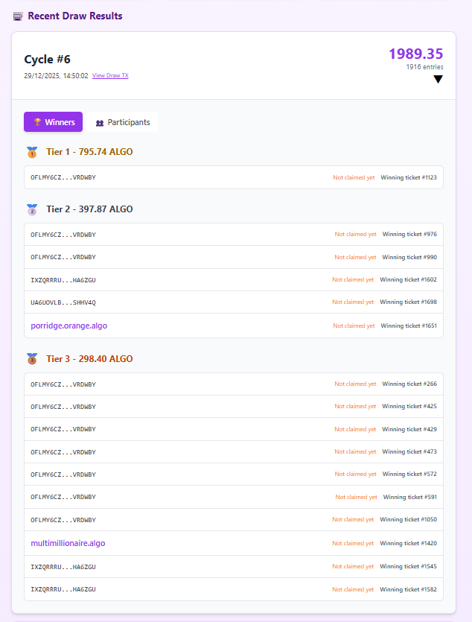Open the multimillionaire.algo winner link
This screenshot has width=472, height=622.
pyautogui.click(x=68, y=543)
